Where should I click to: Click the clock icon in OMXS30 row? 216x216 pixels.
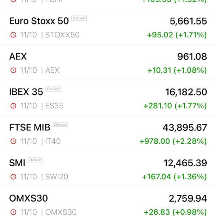(13, 212)
